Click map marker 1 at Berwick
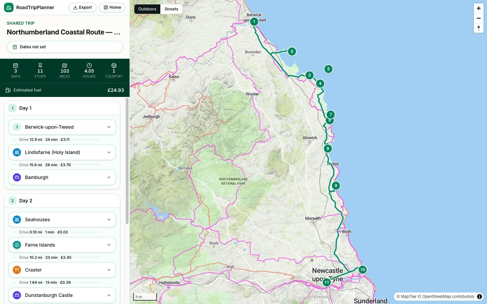The height and width of the screenshot is (304, 487). pos(254,22)
